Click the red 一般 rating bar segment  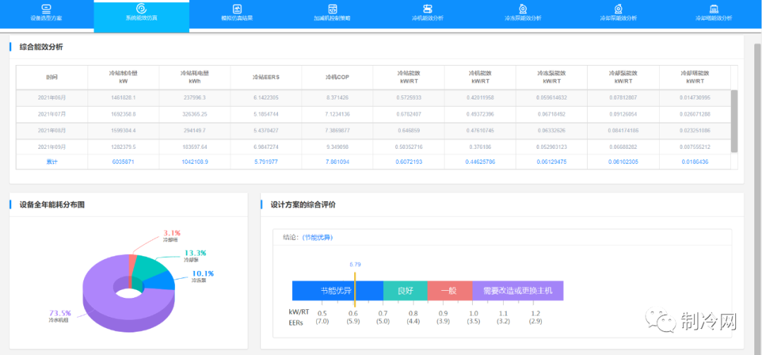(449, 291)
